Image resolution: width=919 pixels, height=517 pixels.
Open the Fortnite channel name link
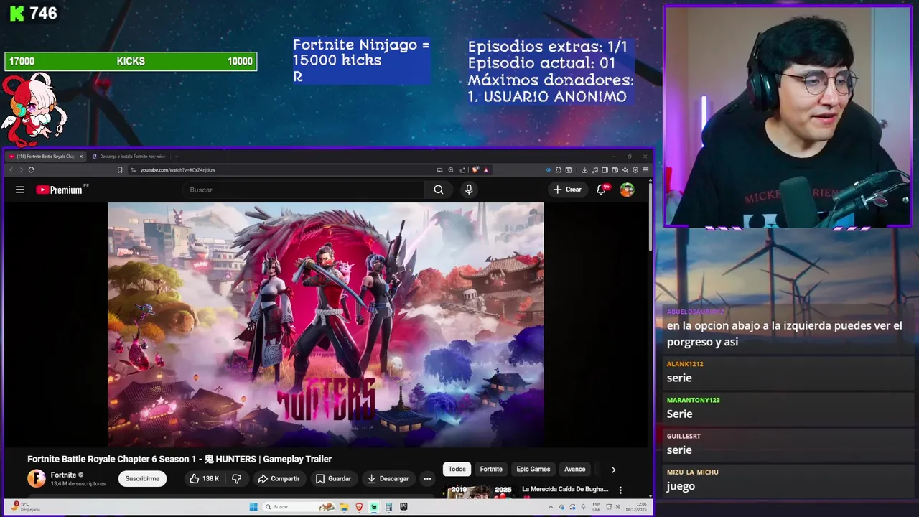[x=63, y=475]
